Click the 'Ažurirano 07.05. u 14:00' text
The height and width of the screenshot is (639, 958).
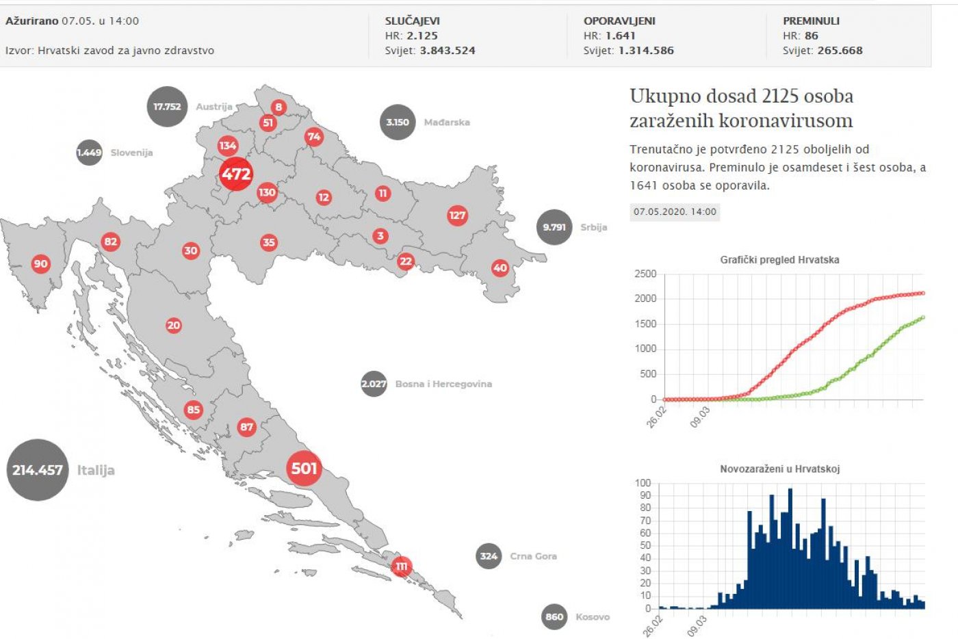(72, 21)
